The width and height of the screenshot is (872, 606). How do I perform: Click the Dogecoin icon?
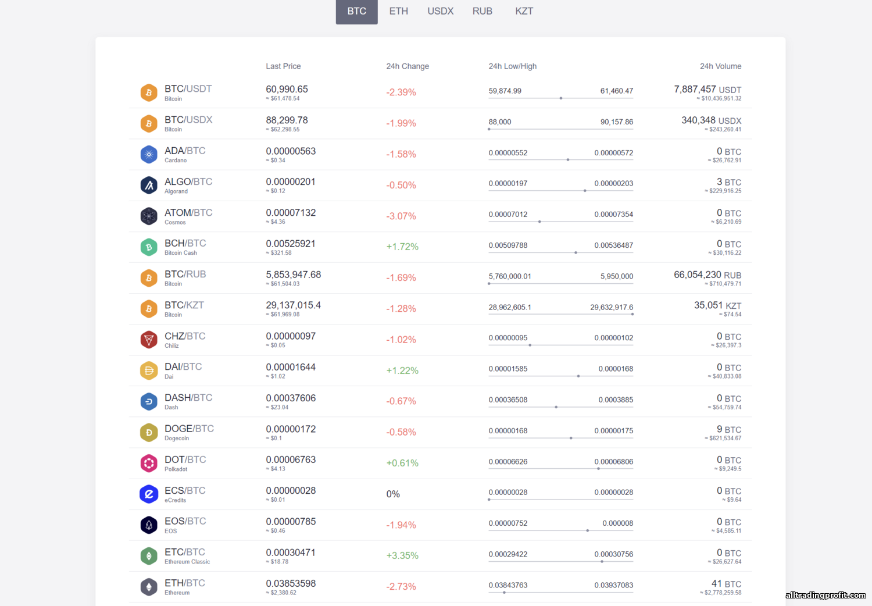click(149, 433)
